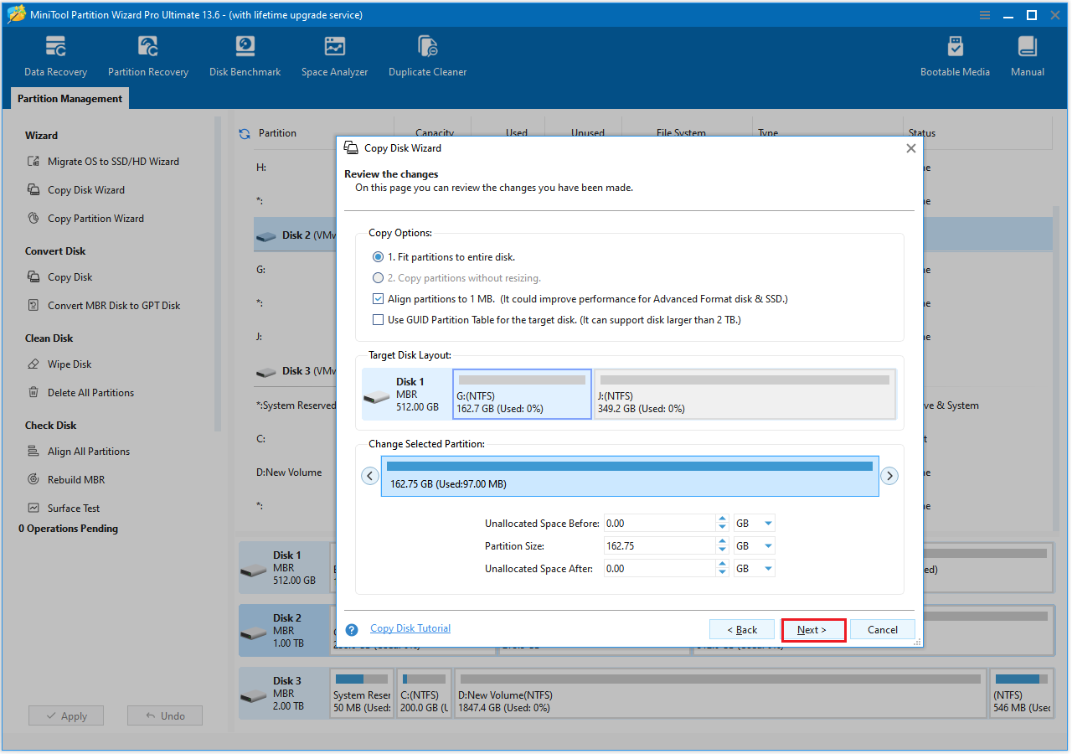1072x754 pixels.
Task: Go to previous partition with left arrow
Action: coord(370,476)
